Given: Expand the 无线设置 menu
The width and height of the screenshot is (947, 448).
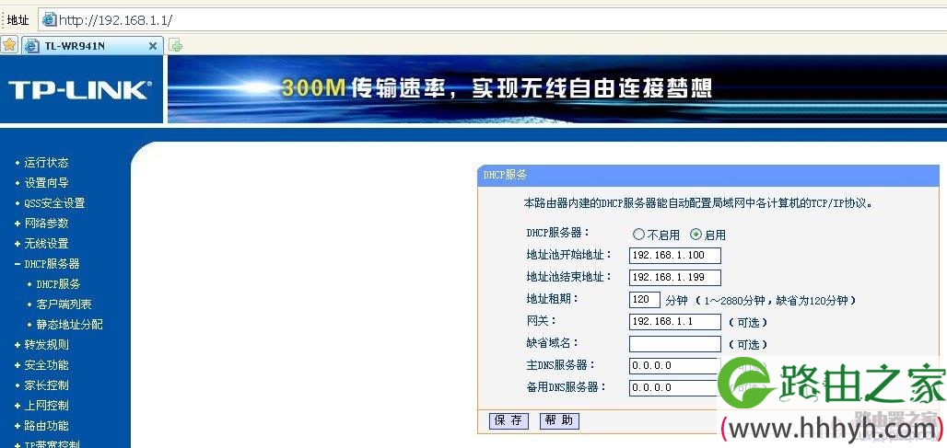Looking at the screenshot, I should pos(46,244).
